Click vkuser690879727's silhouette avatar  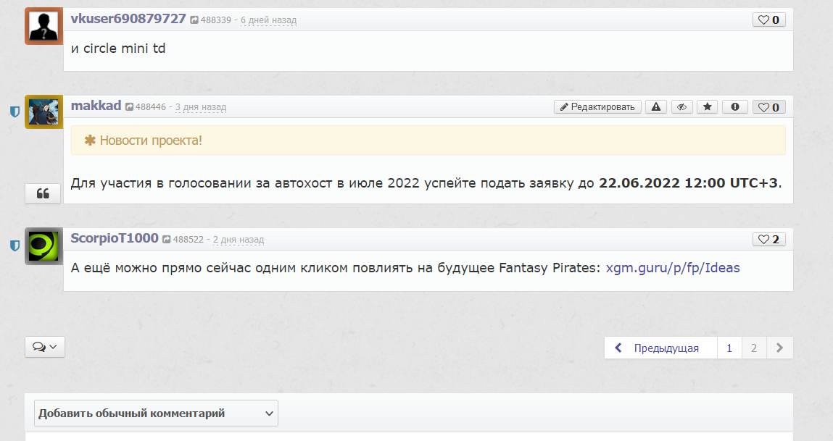(x=43, y=26)
